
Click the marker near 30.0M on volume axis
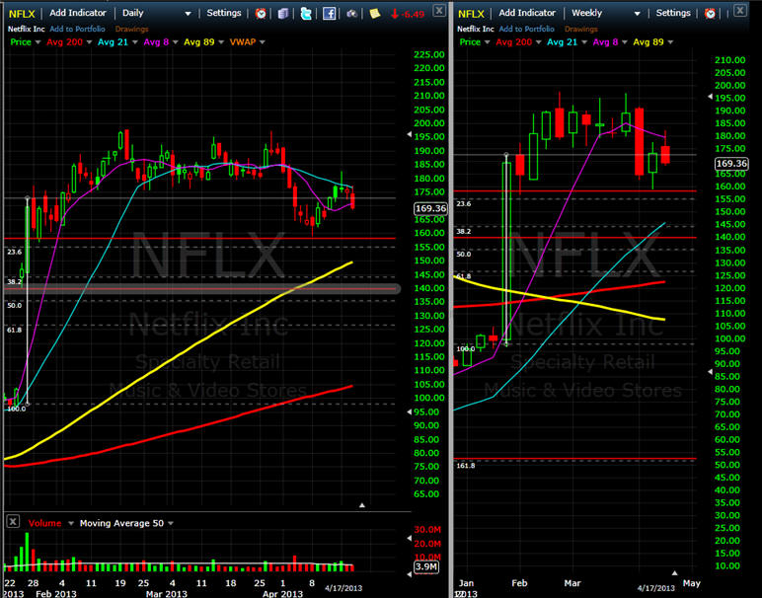pyautogui.click(x=410, y=538)
